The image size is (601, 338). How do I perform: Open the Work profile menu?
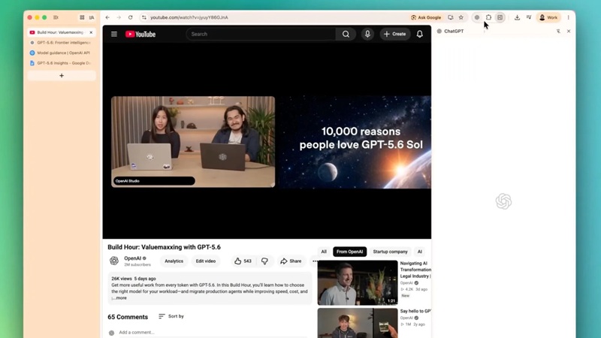point(548,17)
